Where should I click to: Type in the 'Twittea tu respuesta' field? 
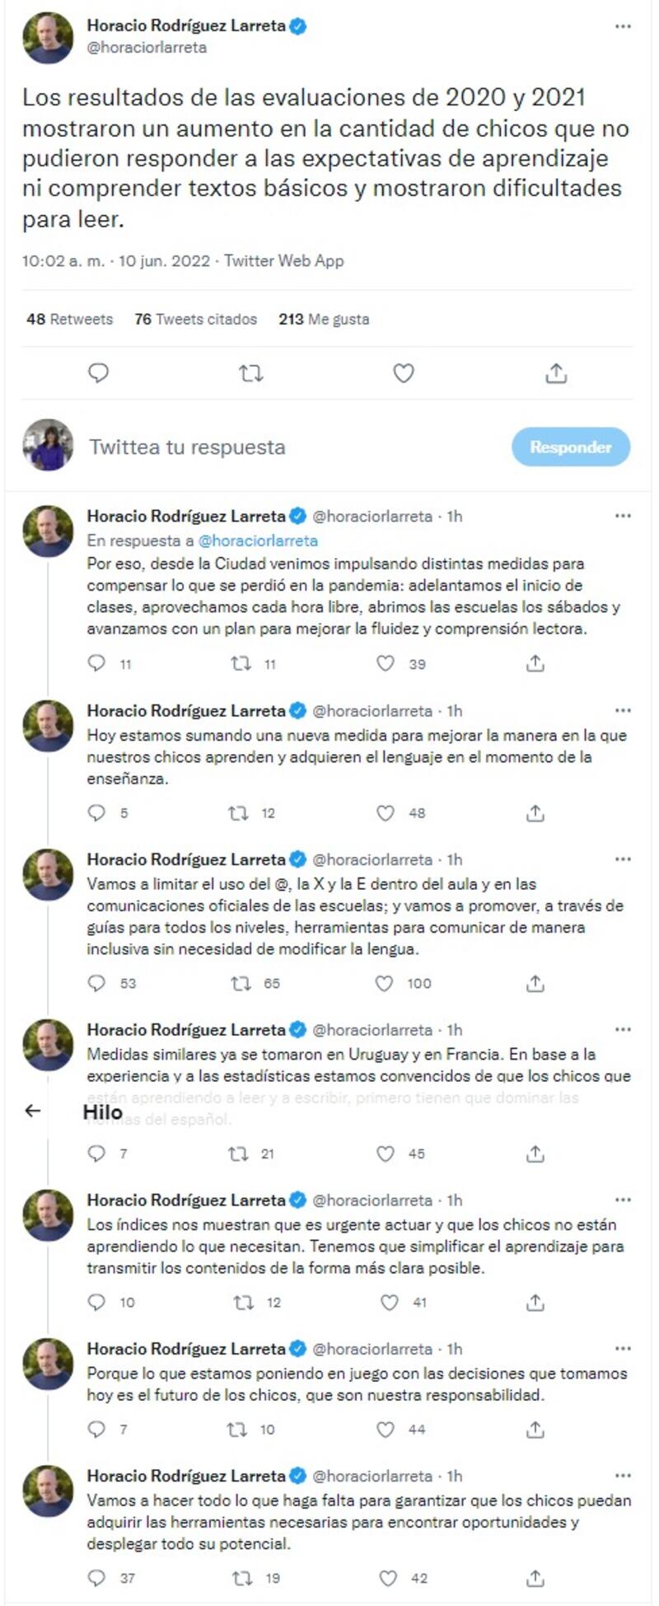(x=288, y=447)
